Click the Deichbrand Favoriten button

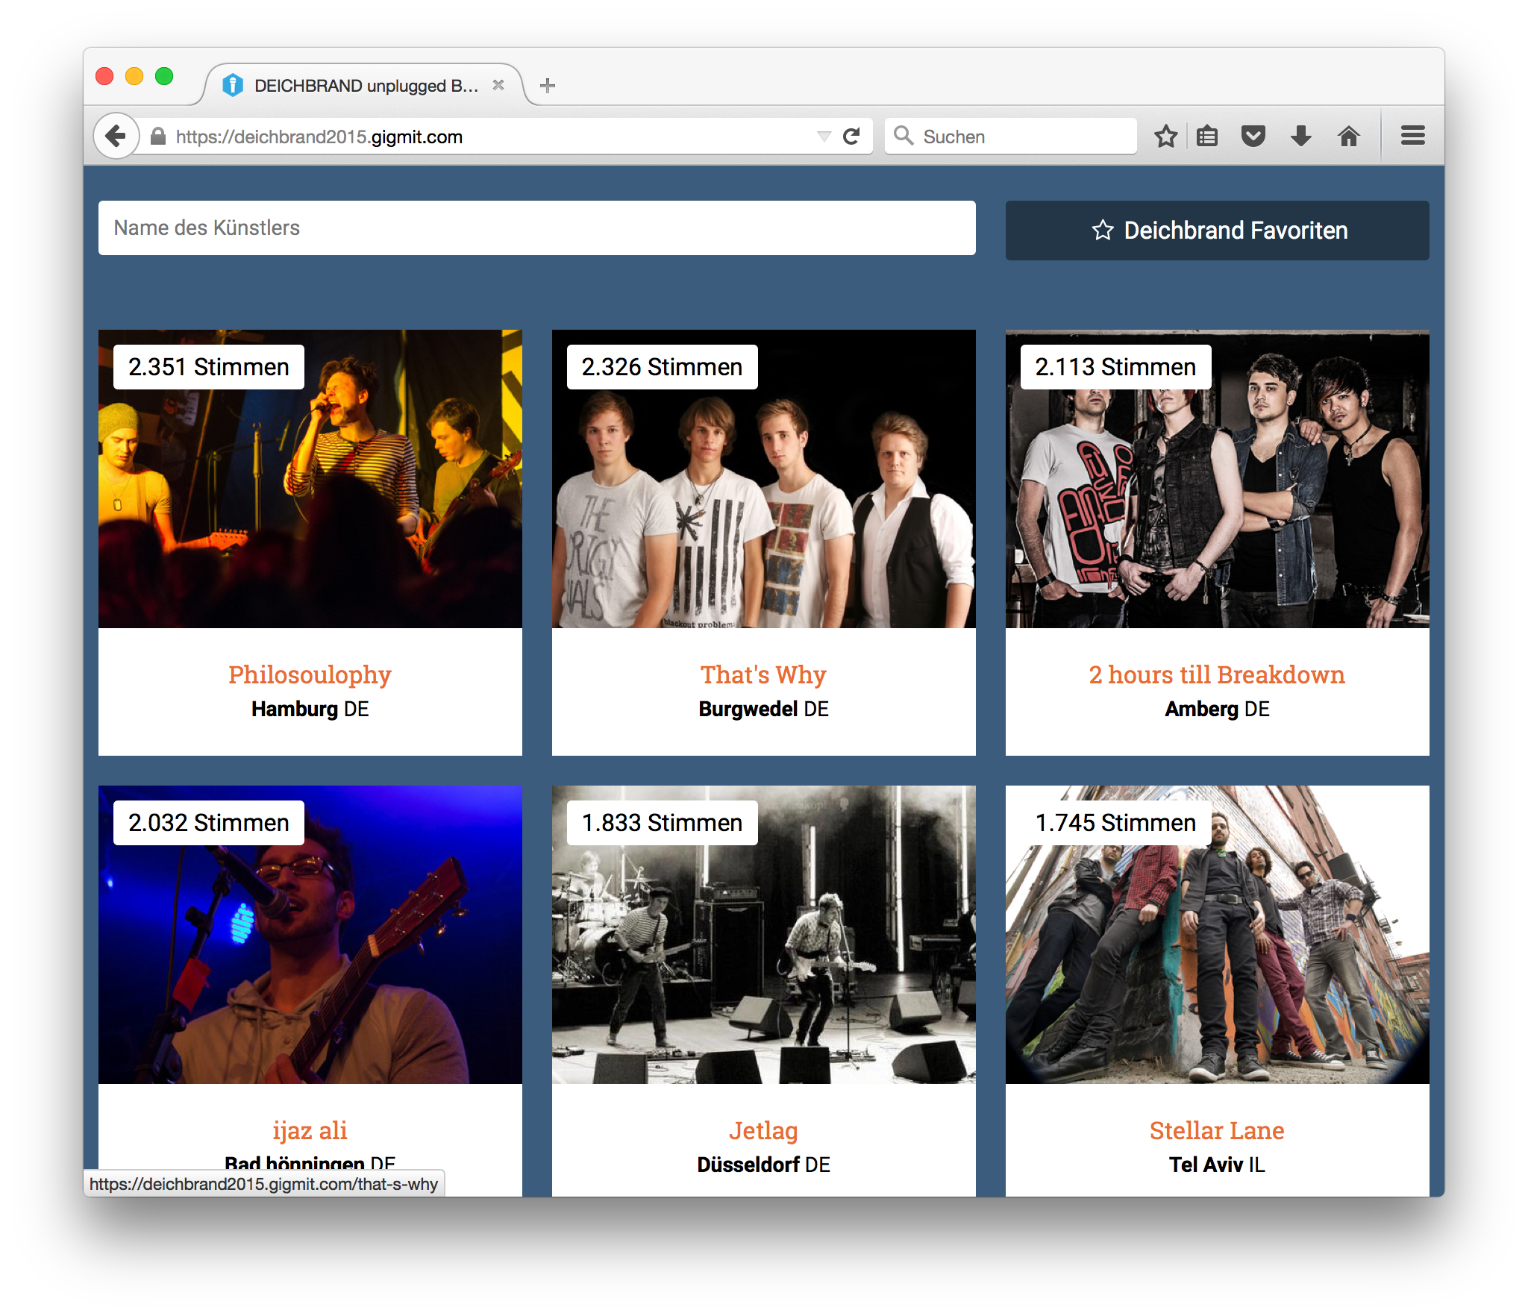[1218, 231]
